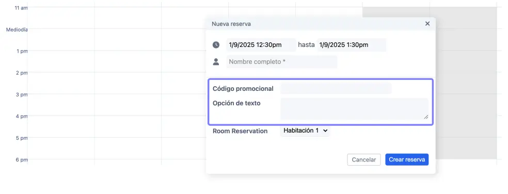Open the Habitación 1 dropdown
The height and width of the screenshot is (194, 508).
click(305, 131)
